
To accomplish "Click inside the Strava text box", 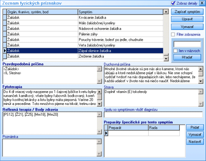I will (x=151, y=98).
